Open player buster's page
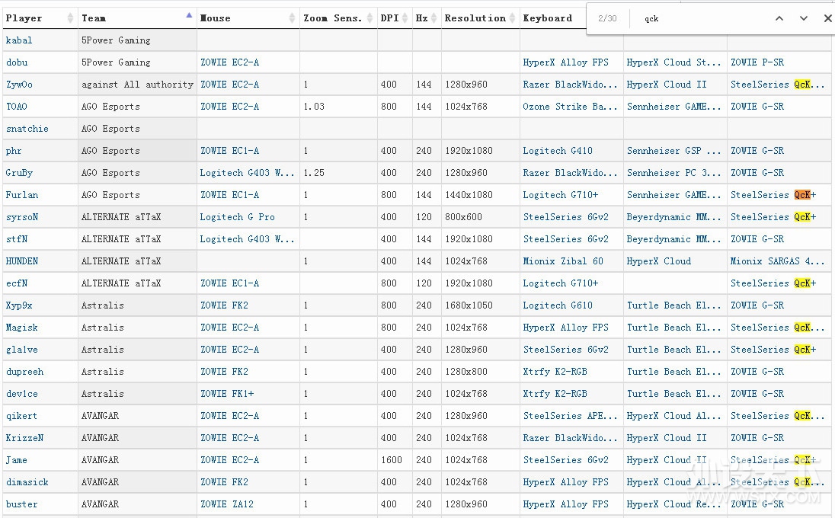 pos(22,504)
